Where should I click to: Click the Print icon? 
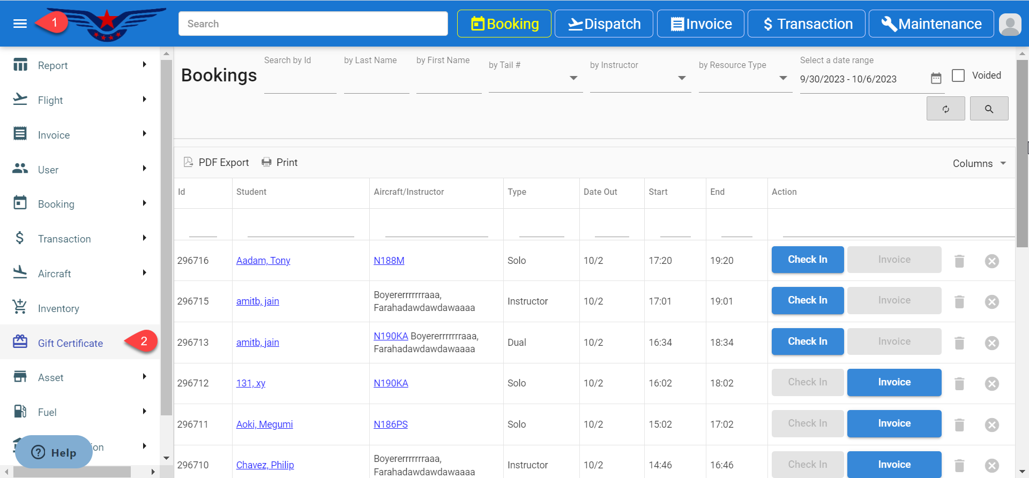266,162
